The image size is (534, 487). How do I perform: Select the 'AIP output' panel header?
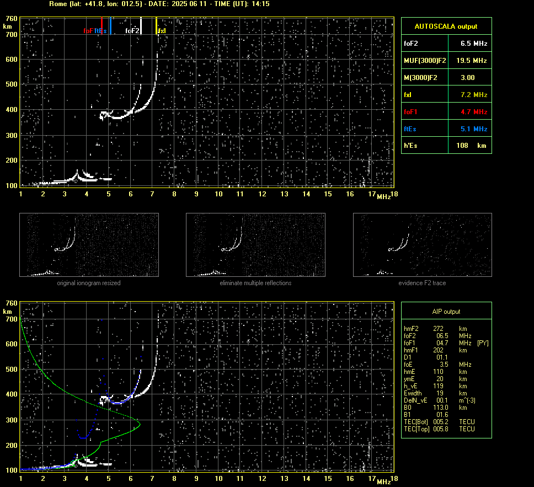click(446, 312)
